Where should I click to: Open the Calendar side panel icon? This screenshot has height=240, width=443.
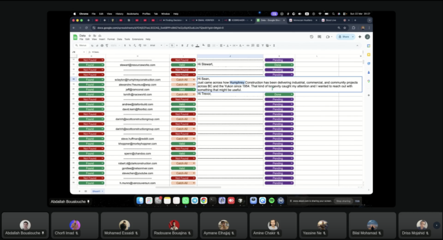(369, 46)
